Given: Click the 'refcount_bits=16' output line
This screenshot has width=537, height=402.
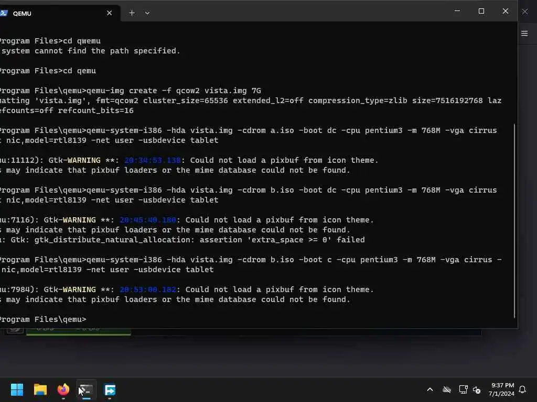Looking at the screenshot, I should (67, 110).
